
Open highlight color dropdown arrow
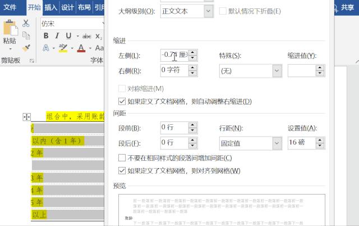(72, 48)
